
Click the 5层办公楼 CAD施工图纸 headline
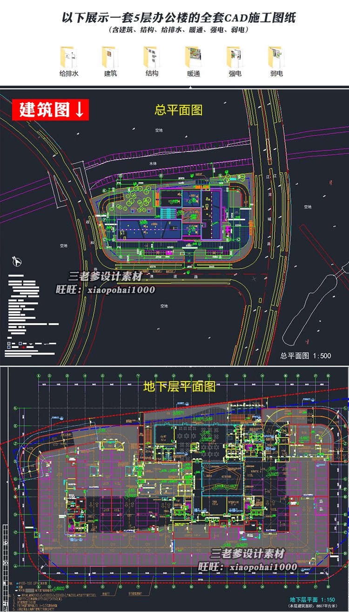click(x=179, y=18)
